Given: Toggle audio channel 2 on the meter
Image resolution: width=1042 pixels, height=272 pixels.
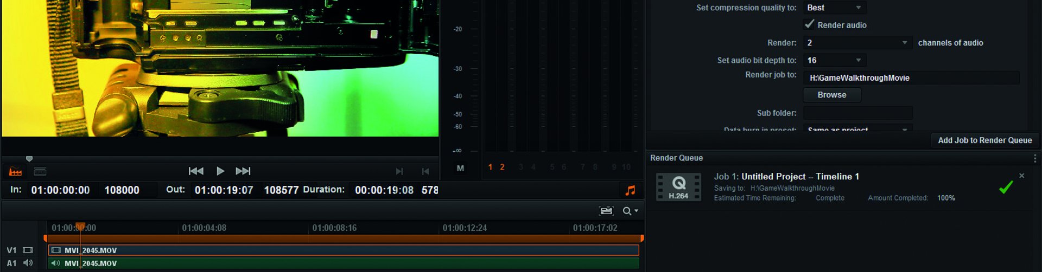Looking at the screenshot, I should (x=502, y=167).
